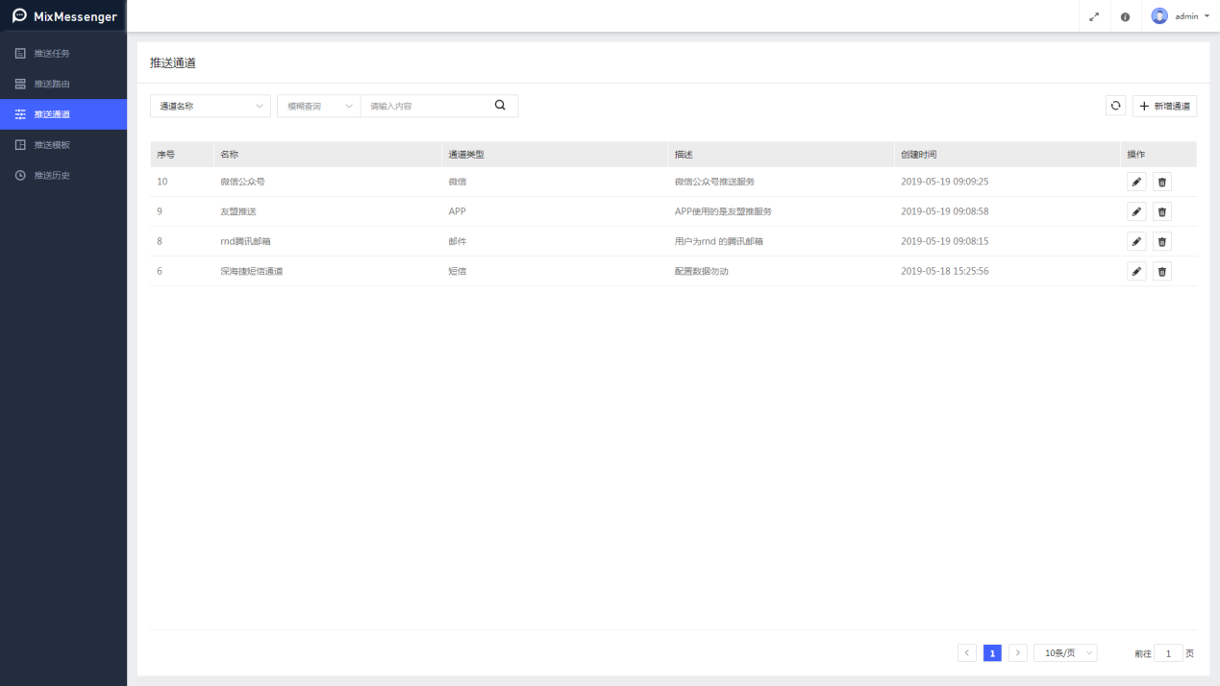Open the 10条/页 page size dropdown
Image resolution: width=1220 pixels, height=686 pixels.
click(x=1065, y=653)
